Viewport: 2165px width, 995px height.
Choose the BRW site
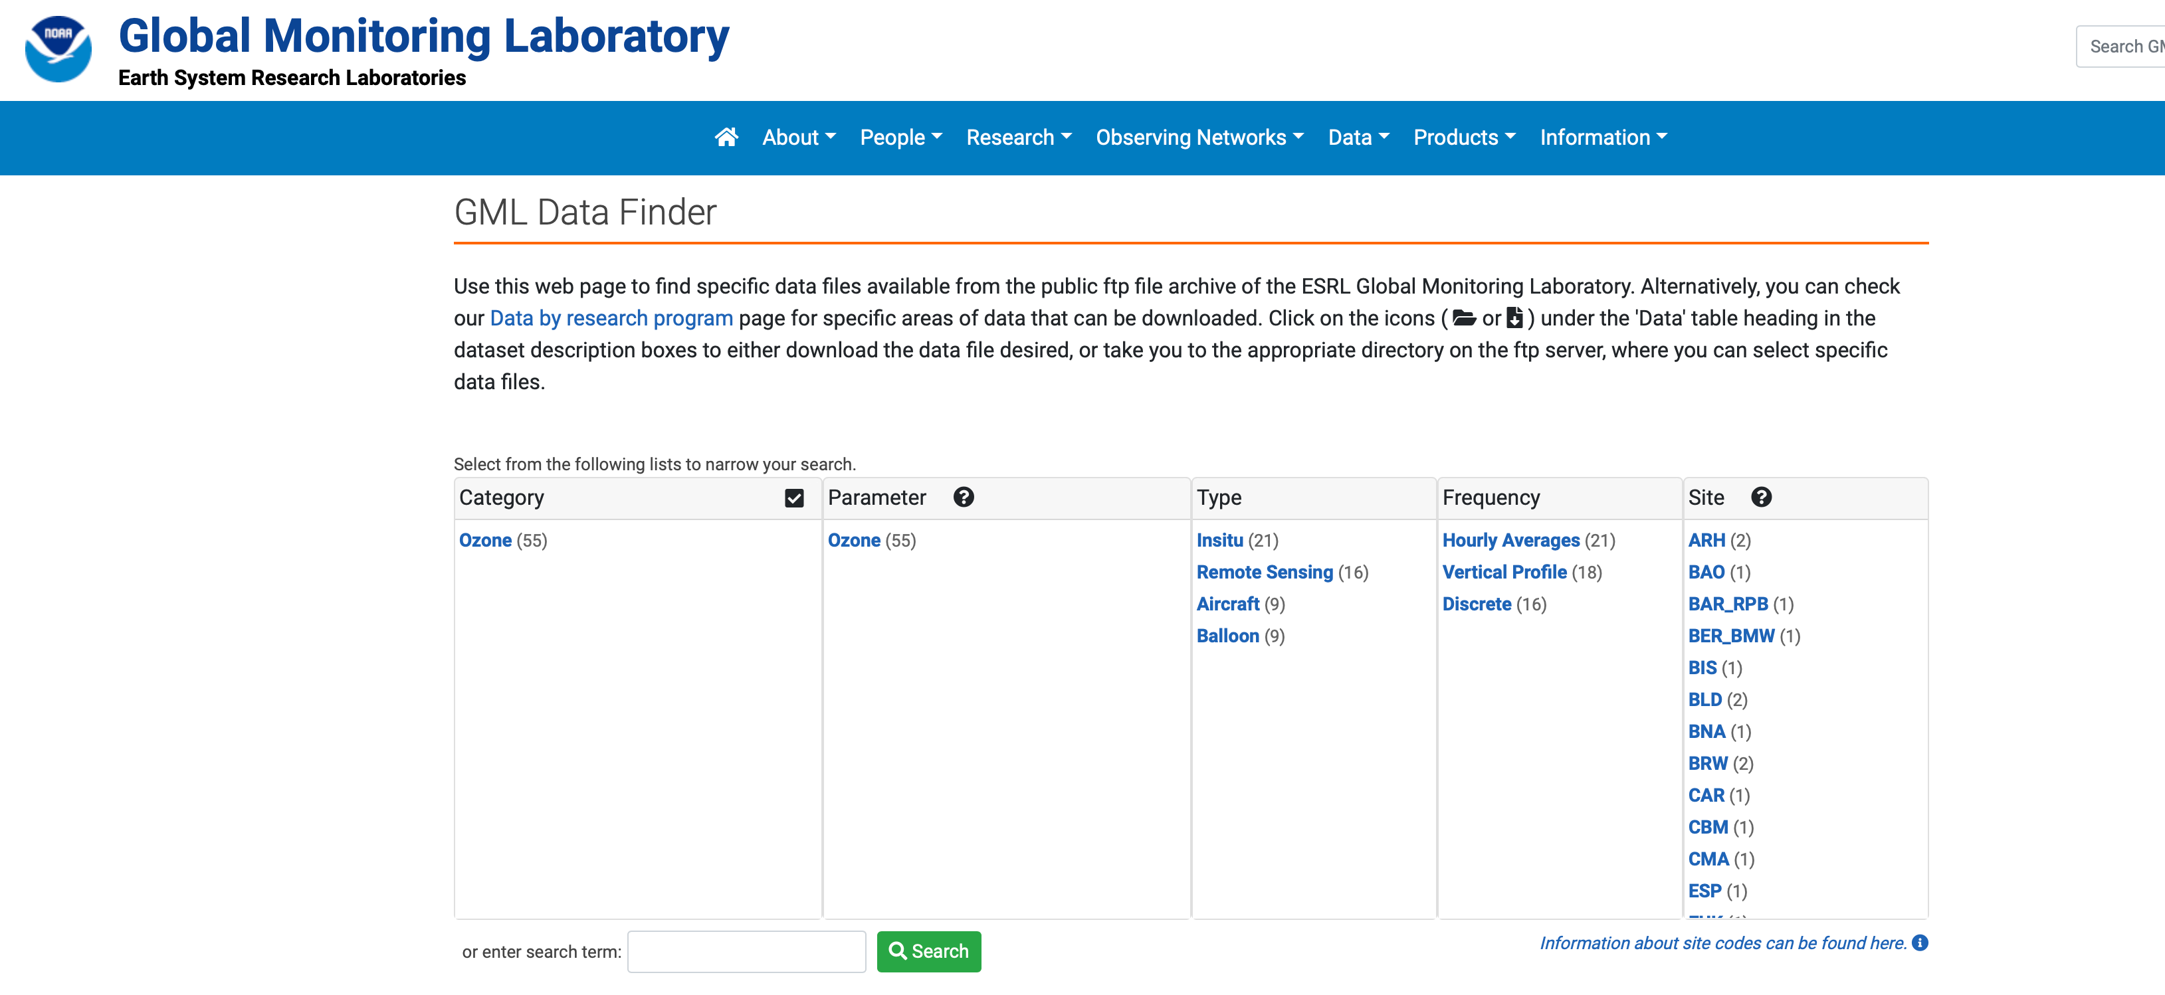tap(1707, 763)
